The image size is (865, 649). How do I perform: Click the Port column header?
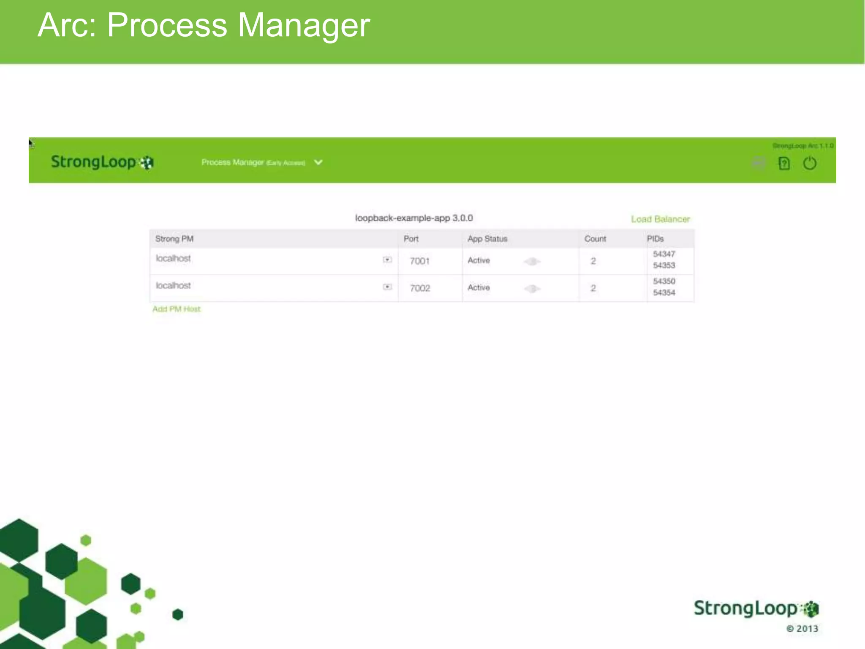click(x=411, y=239)
